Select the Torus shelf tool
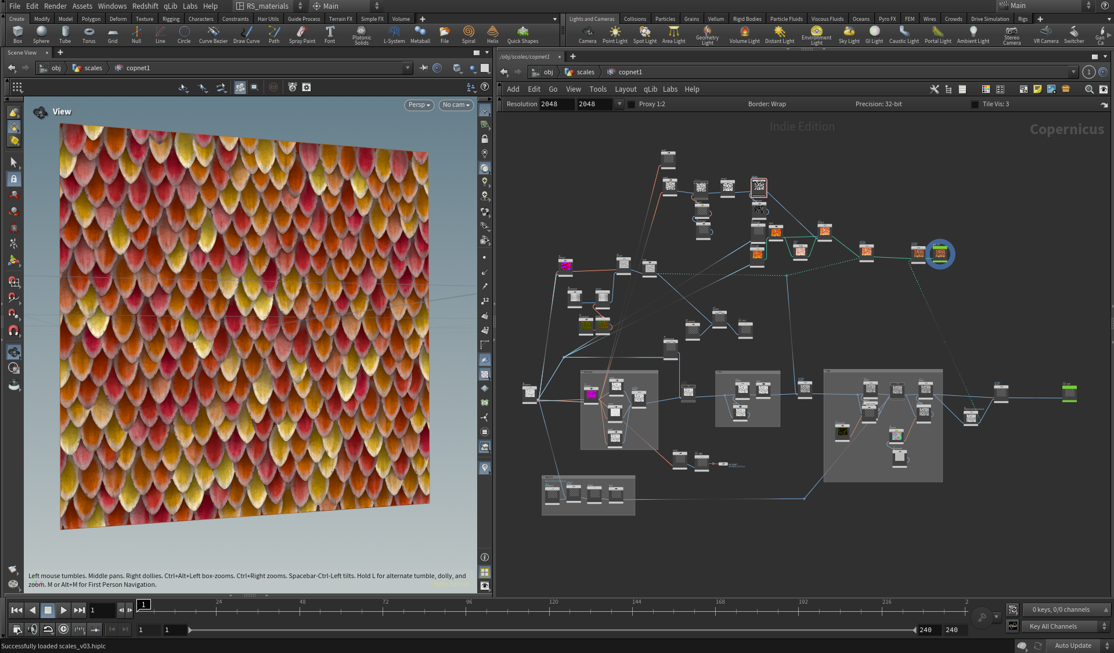Viewport: 1114px width, 653px height. point(89,34)
